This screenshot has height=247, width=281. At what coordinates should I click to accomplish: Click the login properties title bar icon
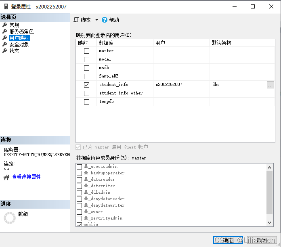pyautogui.click(x=6, y=6)
